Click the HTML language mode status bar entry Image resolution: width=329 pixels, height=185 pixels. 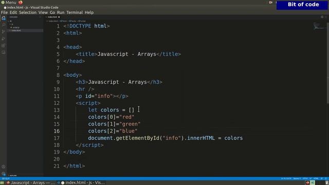[316, 179]
